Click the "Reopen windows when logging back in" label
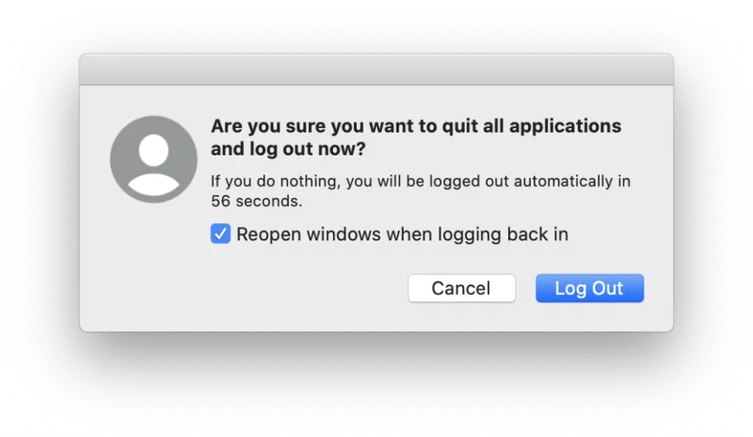The height and width of the screenshot is (437, 753). click(x=402, y=234)
